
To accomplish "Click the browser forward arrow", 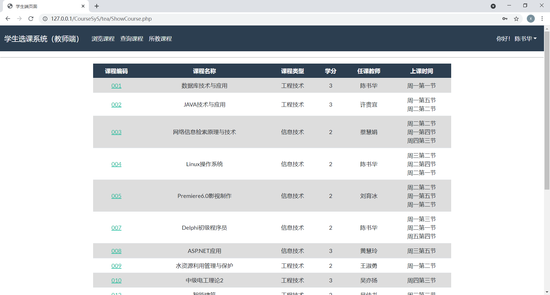I will click(x=19, y=19).
